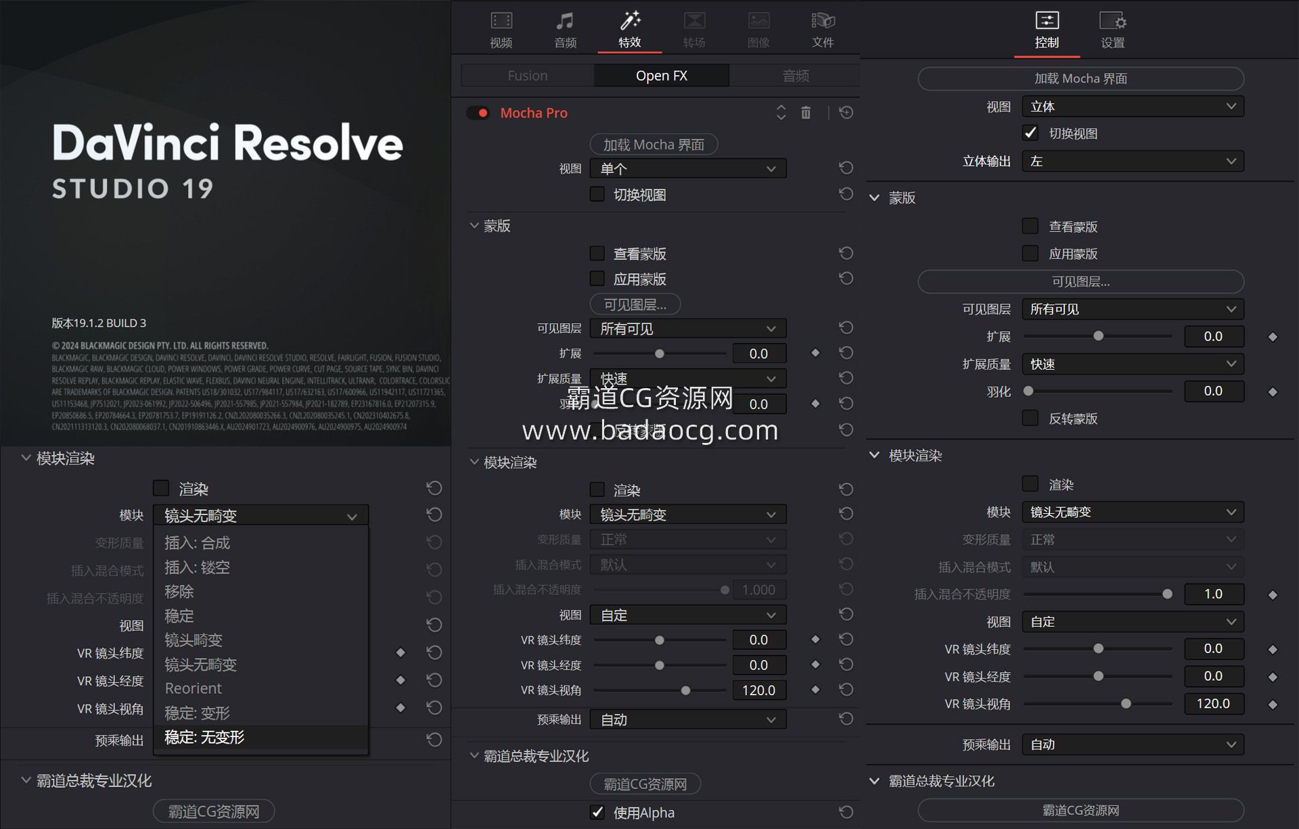The width and height of the screenshot is (1299, 829).
Task: Disable Mocha Pro with the red toggle
Action: tap(478, 113)
